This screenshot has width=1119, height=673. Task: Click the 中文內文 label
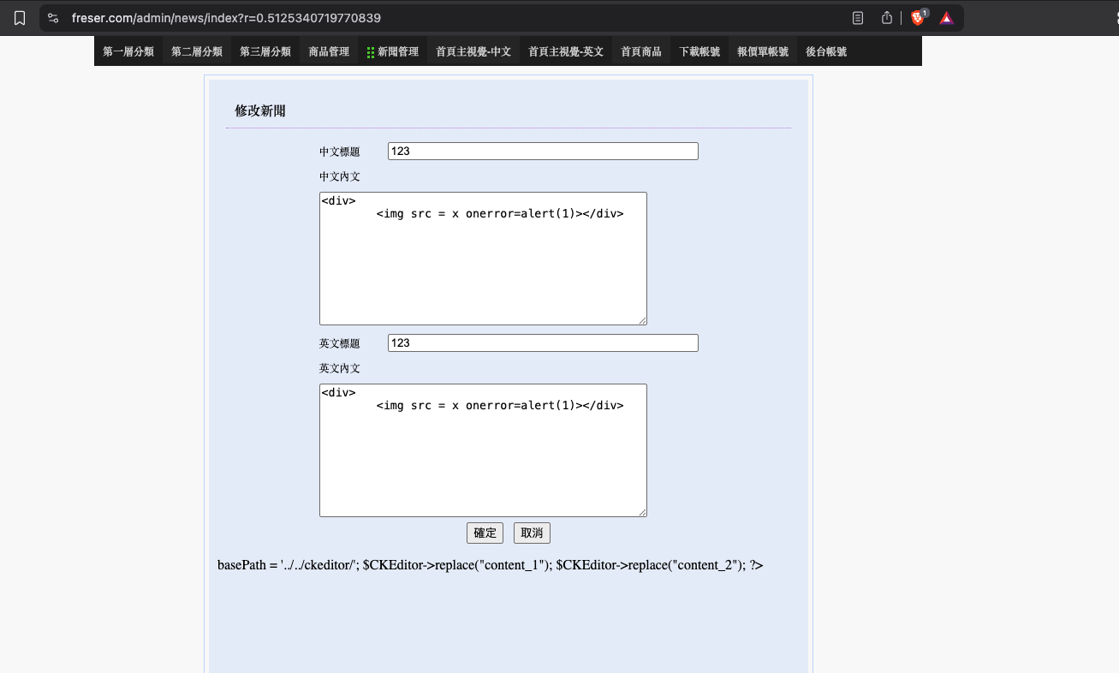point(340,176)
